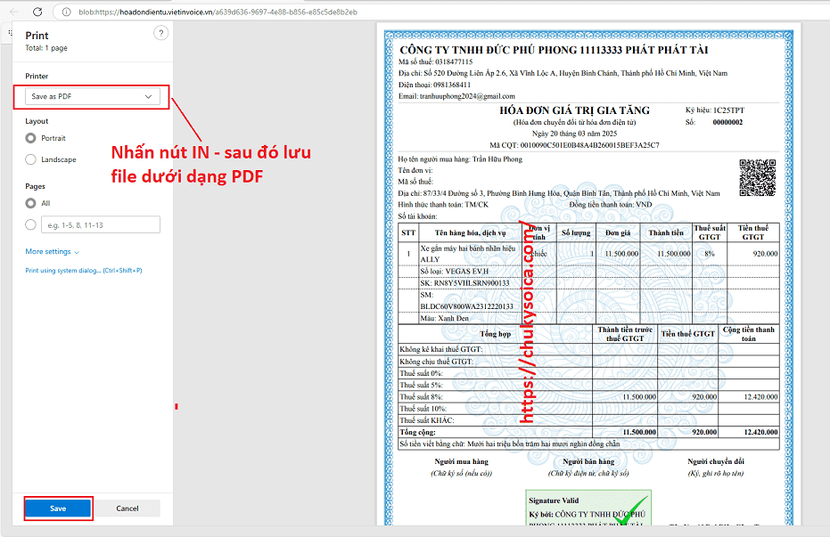The width and height of the screenshot is (830, 537).
Task: Click the 'Tổng cộng:' row label
Action: [x=417, y=432]
